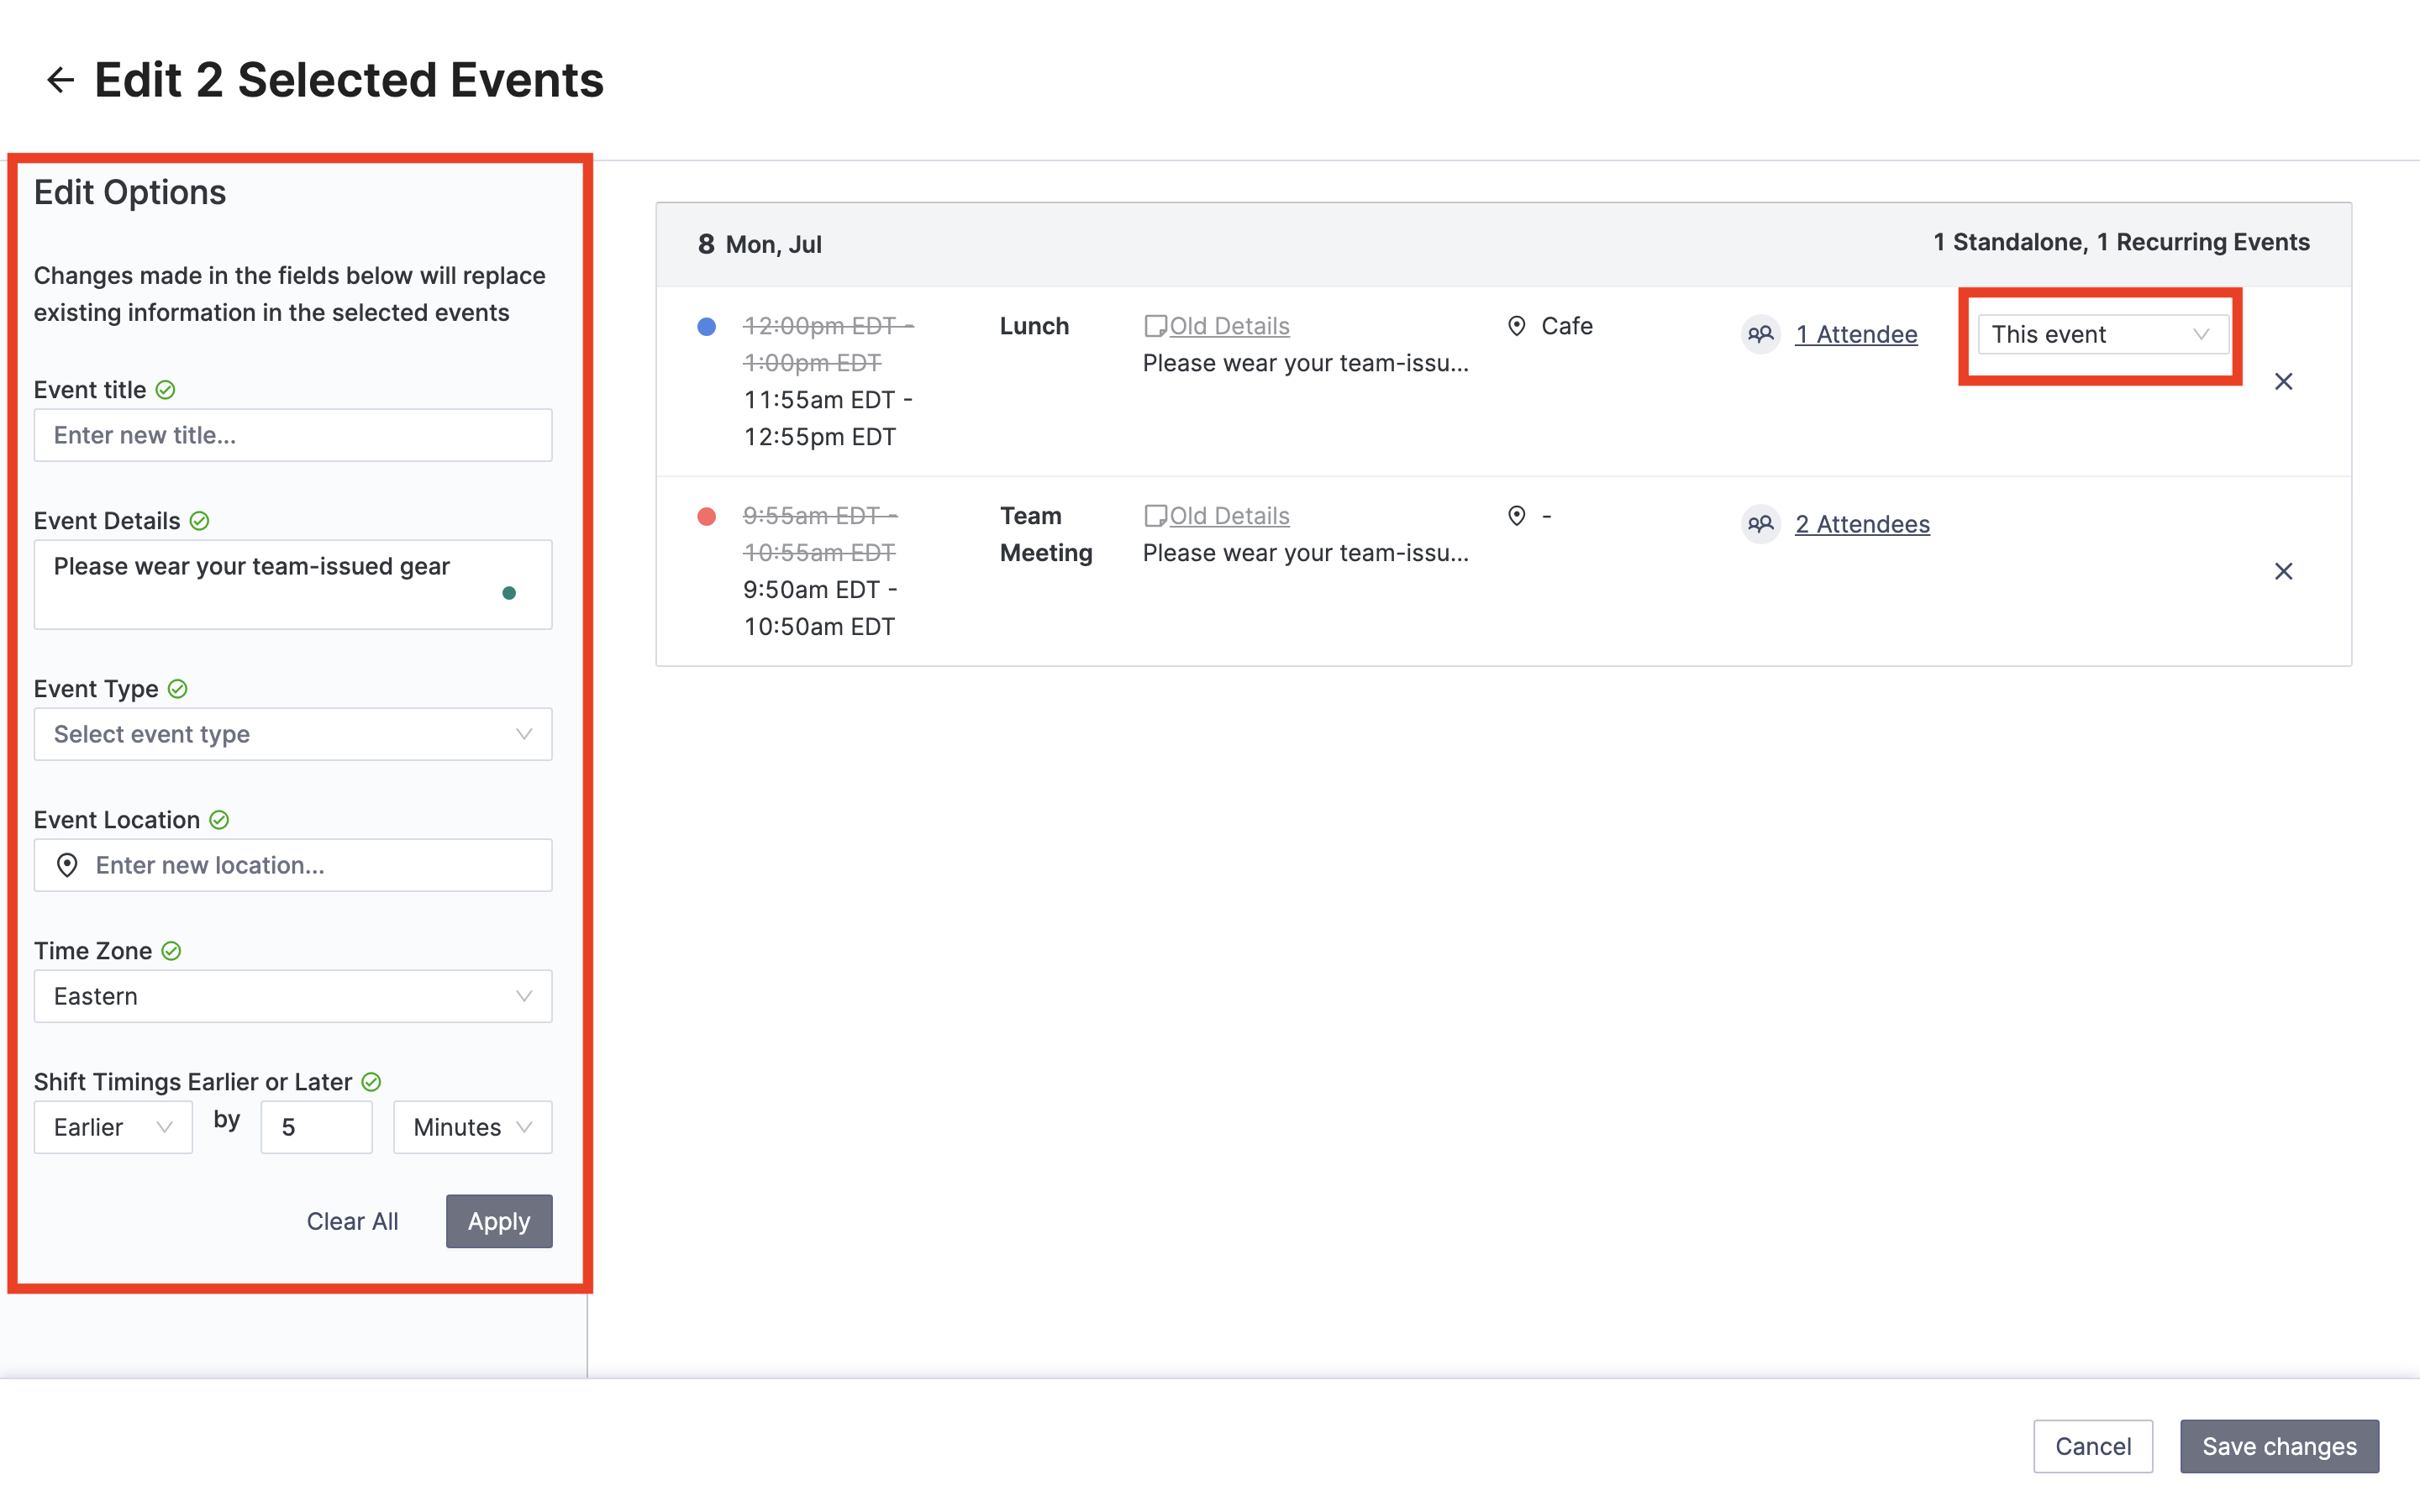This screenshot has height=1512, width=2420.
Task: Click the green check icon beside Event Type
Action: 178,689
